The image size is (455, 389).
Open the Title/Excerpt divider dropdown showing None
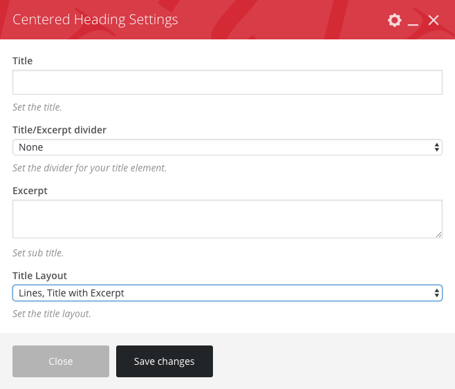coord(227,146)
